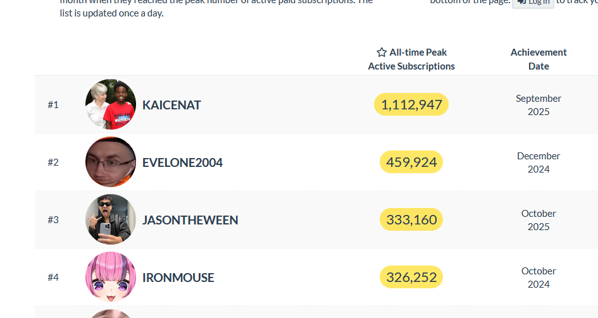Open KAICENAT's profile picture
Image resolution: width=598 pixels, height=318 pixels.
point(111,104)
